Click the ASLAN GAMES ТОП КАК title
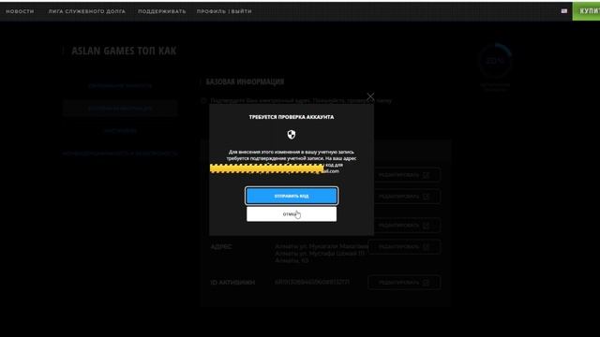 pos(124,51)
